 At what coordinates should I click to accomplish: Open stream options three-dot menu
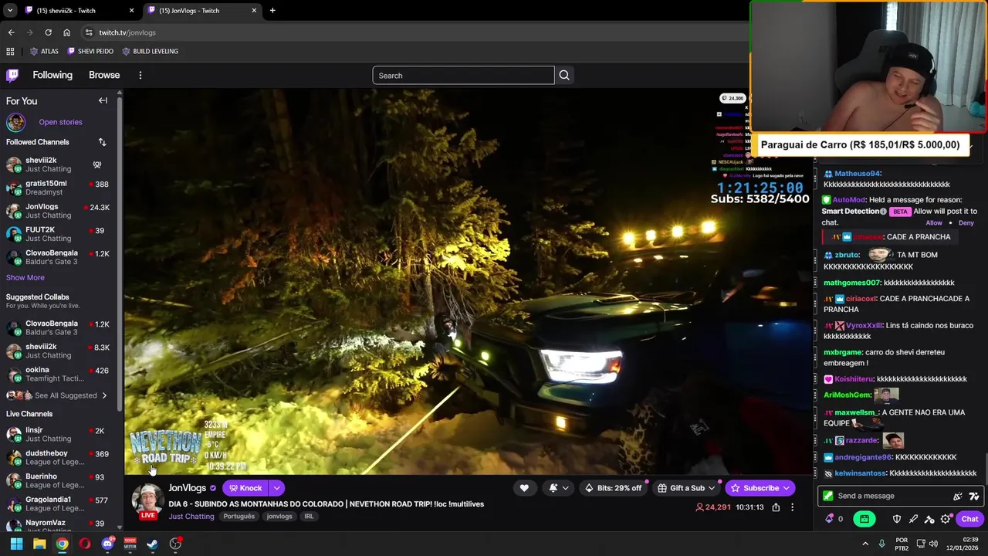pyautogui.click(x=792, y=507)
